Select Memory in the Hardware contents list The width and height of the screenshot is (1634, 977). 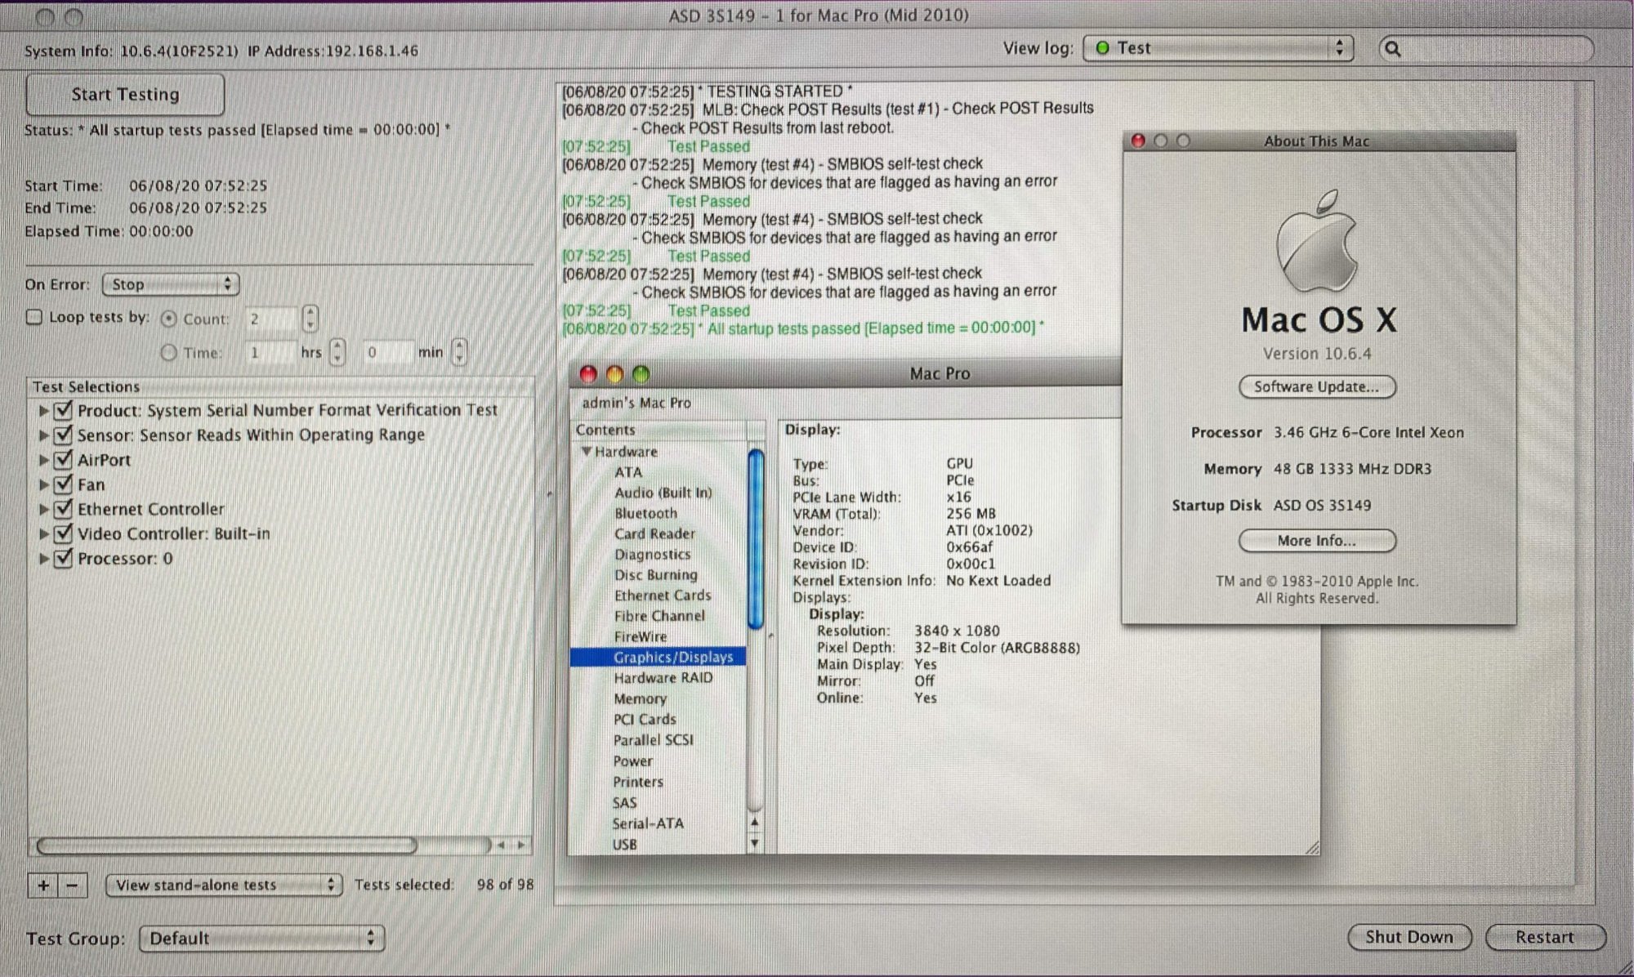tap(640, 698)
